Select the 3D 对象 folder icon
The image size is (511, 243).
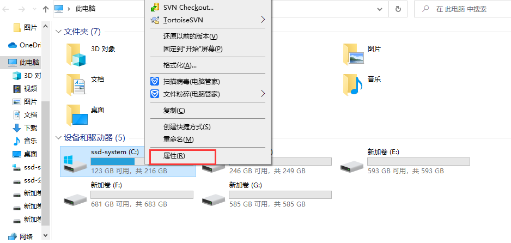click(76, 54)
